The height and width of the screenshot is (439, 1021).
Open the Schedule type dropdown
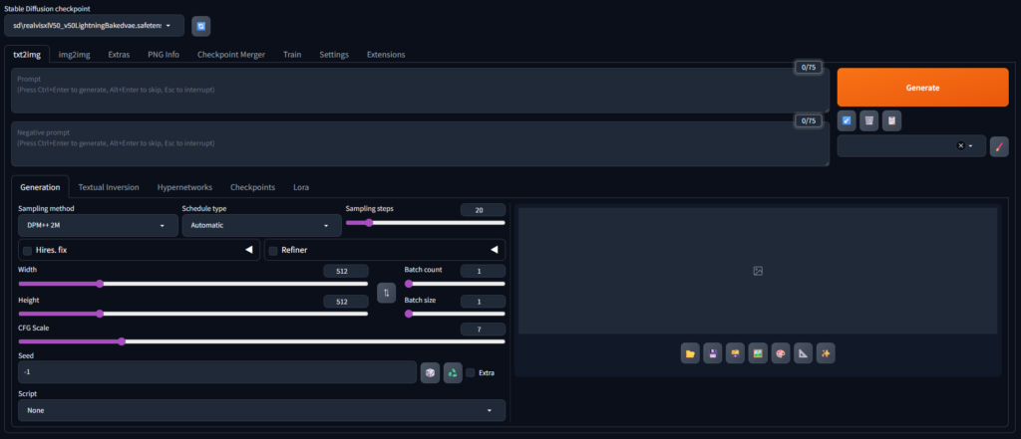pos(262,226)
